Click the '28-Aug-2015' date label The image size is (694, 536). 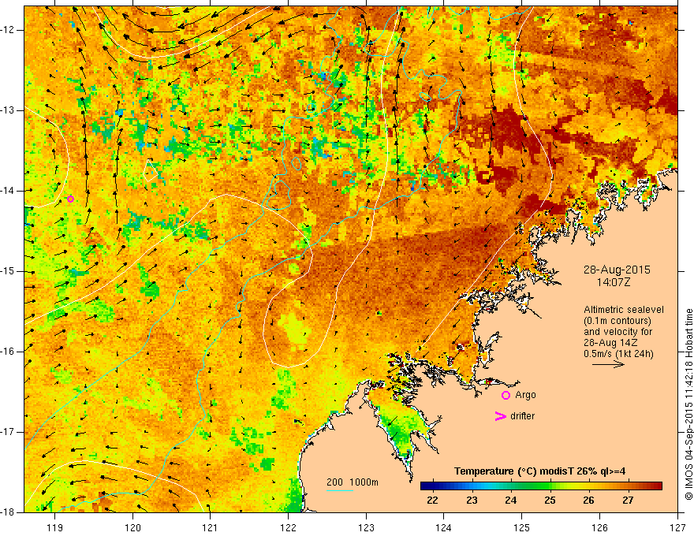pyautogui.click(x=617, y=270)
